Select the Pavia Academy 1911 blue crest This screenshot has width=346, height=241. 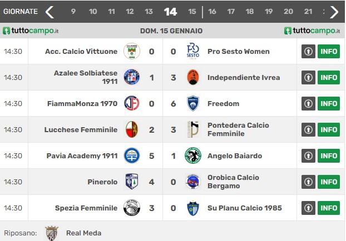[132, 155]
